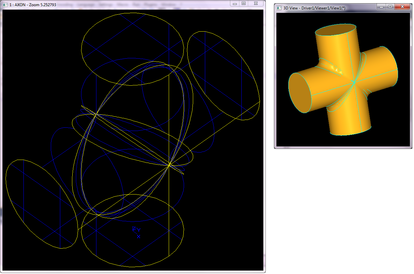Click the bottom yellow ellipse in wireframe view

tap(132, 267)
